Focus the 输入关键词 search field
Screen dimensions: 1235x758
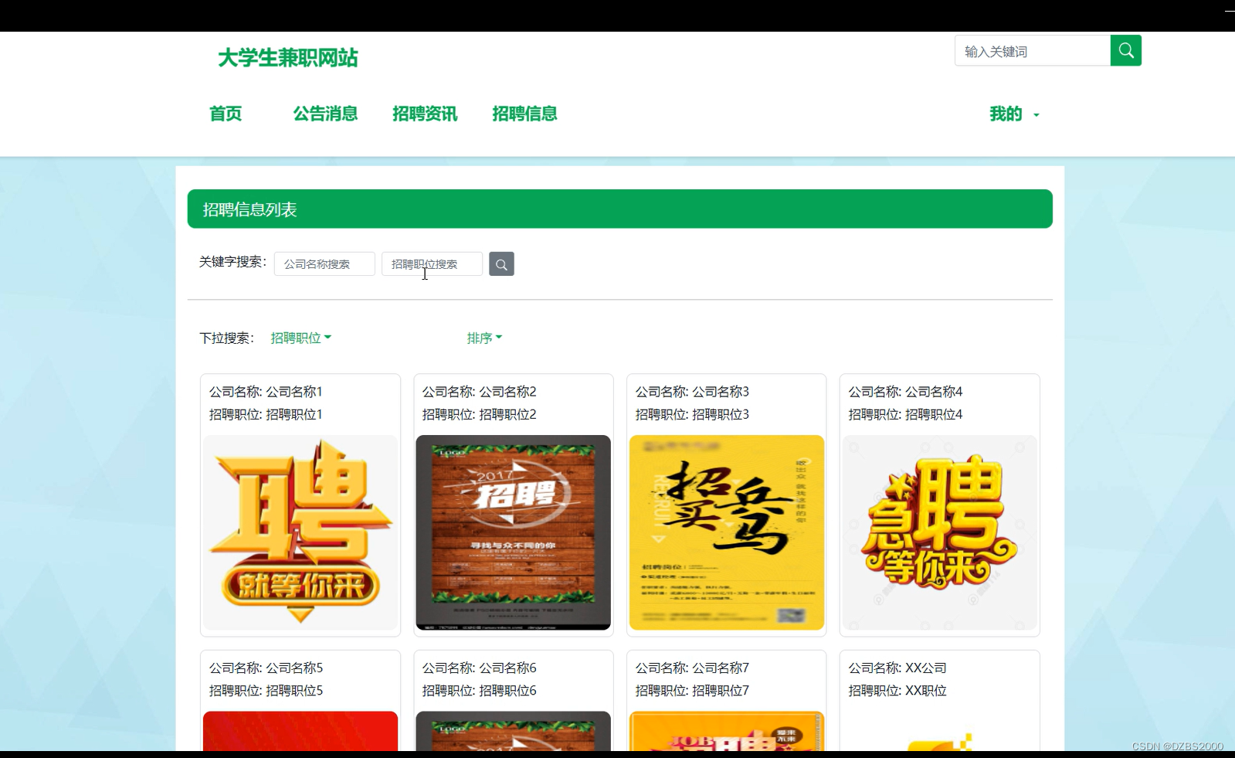(1033, 51)
